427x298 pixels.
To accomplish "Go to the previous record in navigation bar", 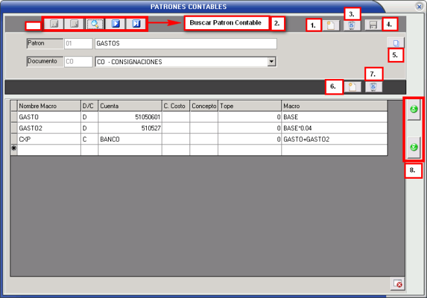I will point(75,25).
